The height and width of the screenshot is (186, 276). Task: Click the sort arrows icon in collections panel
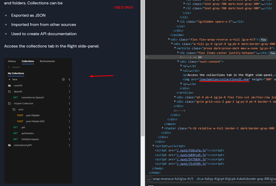point(69,80)
